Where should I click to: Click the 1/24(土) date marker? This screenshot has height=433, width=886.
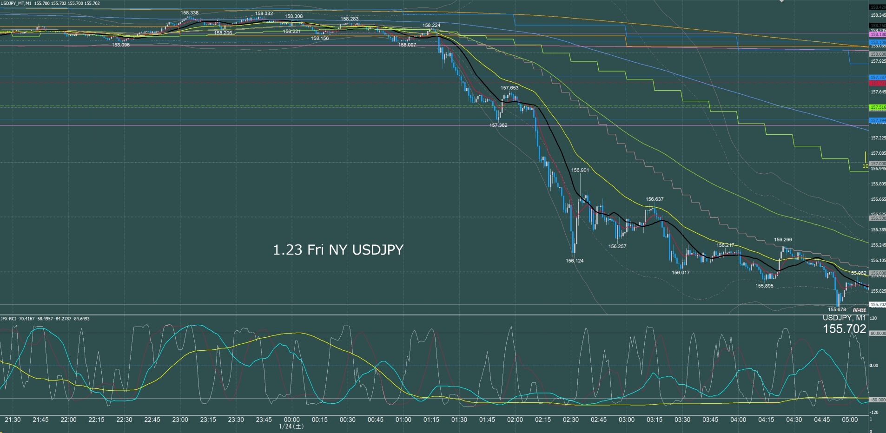click(291, 426)
